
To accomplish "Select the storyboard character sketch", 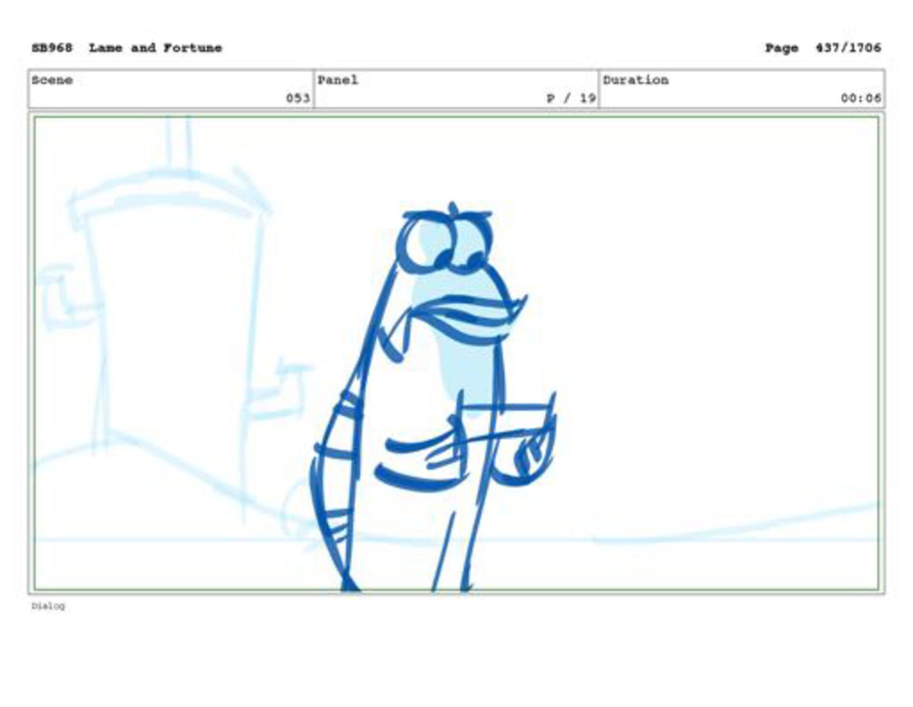I will 433,397.
